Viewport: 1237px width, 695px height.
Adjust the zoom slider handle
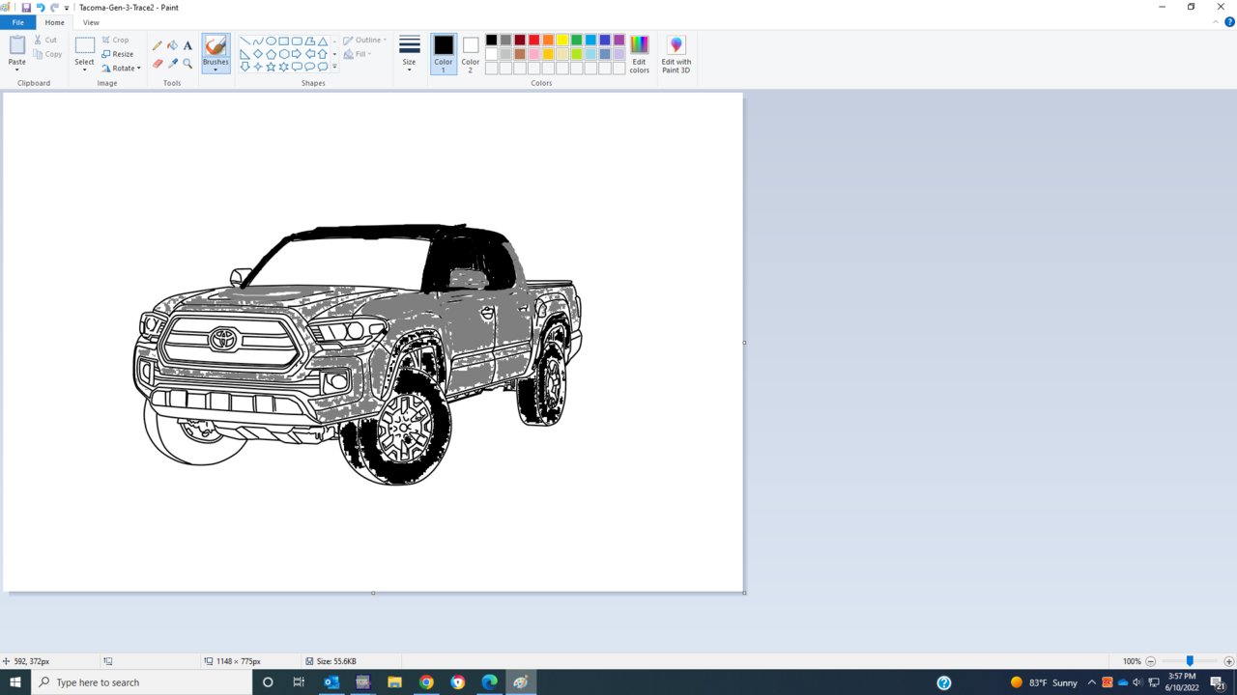pos(1190,661)
